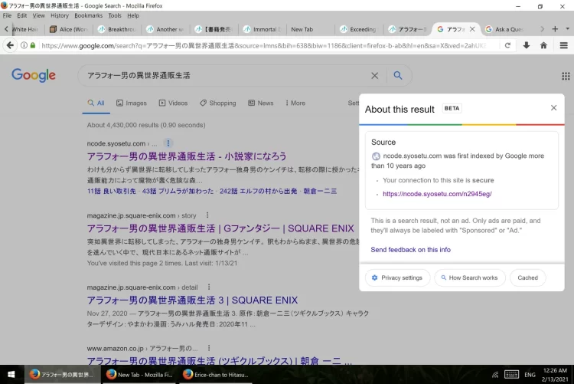Screen dimensions: 574x384
Task: Open the Google apps grid icon
Action: tap(566, 76)
